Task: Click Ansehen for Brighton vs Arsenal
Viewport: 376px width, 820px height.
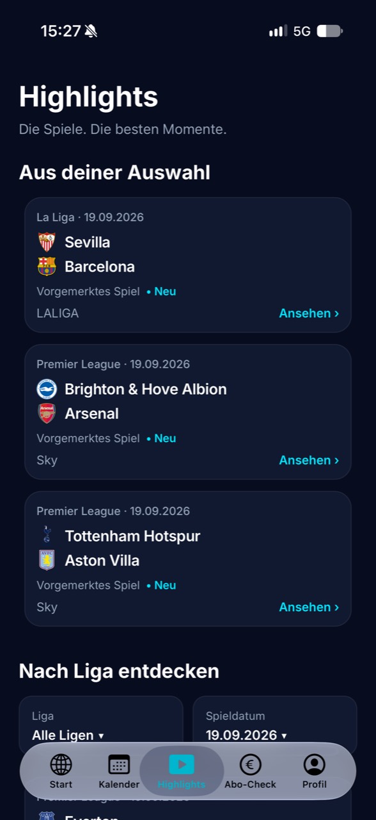Action: pos(309,460)
